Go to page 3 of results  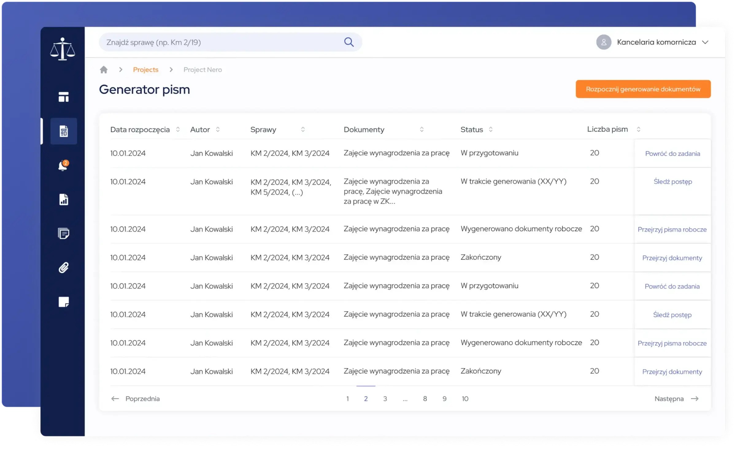point(385,399)
